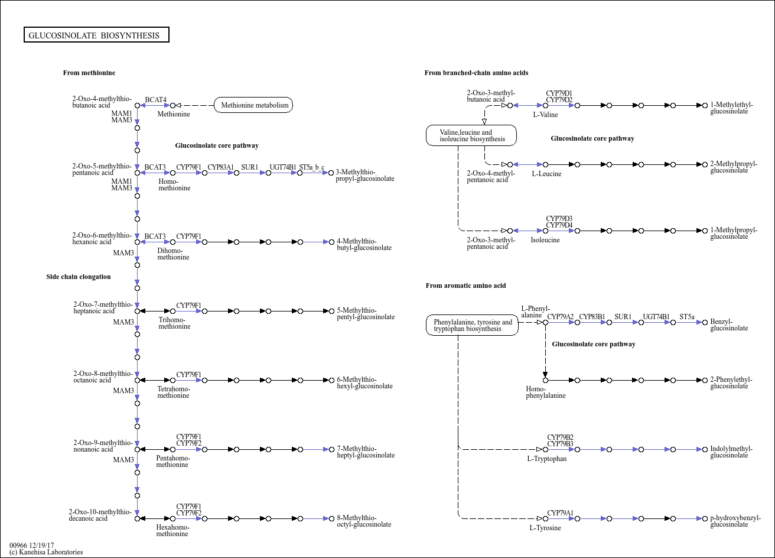
Task: Click the CYP79B2 enzyme label
Action: pyautogui.click(x=560, y=437)
